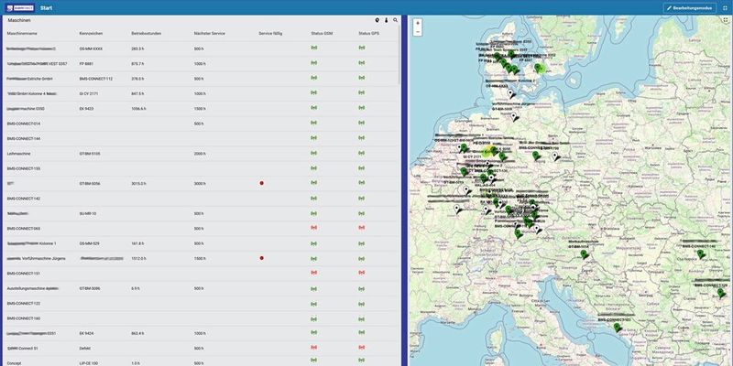Open search in the Maschinen panel
Screen dimensions: 733x366
(x=396, y=20)
